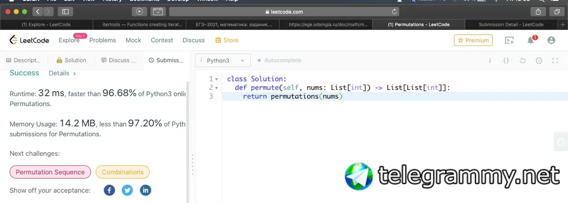Toggle the Safari sidebar button
This screenshot has width=568, height=203.
click(66, 12)
